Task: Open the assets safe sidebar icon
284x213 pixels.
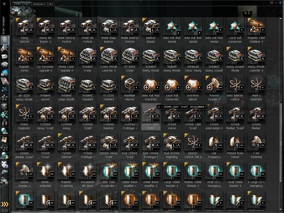Action: point(4,106)
